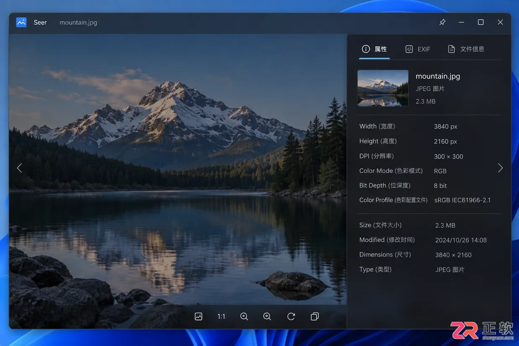Switch to the 属性 tab
519x346 pixels.
pyautogui.click(x=374, y=49)
